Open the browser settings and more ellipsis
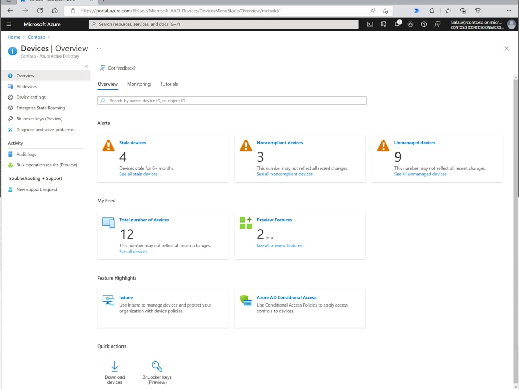This screenshot has width=519, height=389. pyautogui.click(x=509, y=11)
